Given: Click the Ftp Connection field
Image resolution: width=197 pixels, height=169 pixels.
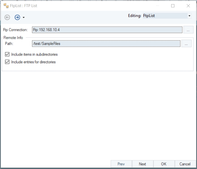Looking at the screenshot, I should click(107, 30).
